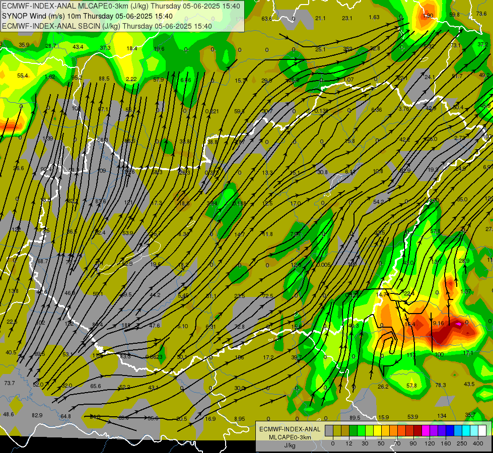Screen dimensions: 493x453
Task: Click the map value 55.4
Action: [x=22, y=75]
